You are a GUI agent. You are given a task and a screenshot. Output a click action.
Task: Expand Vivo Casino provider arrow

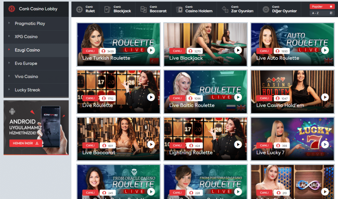[x=9, y=76]
